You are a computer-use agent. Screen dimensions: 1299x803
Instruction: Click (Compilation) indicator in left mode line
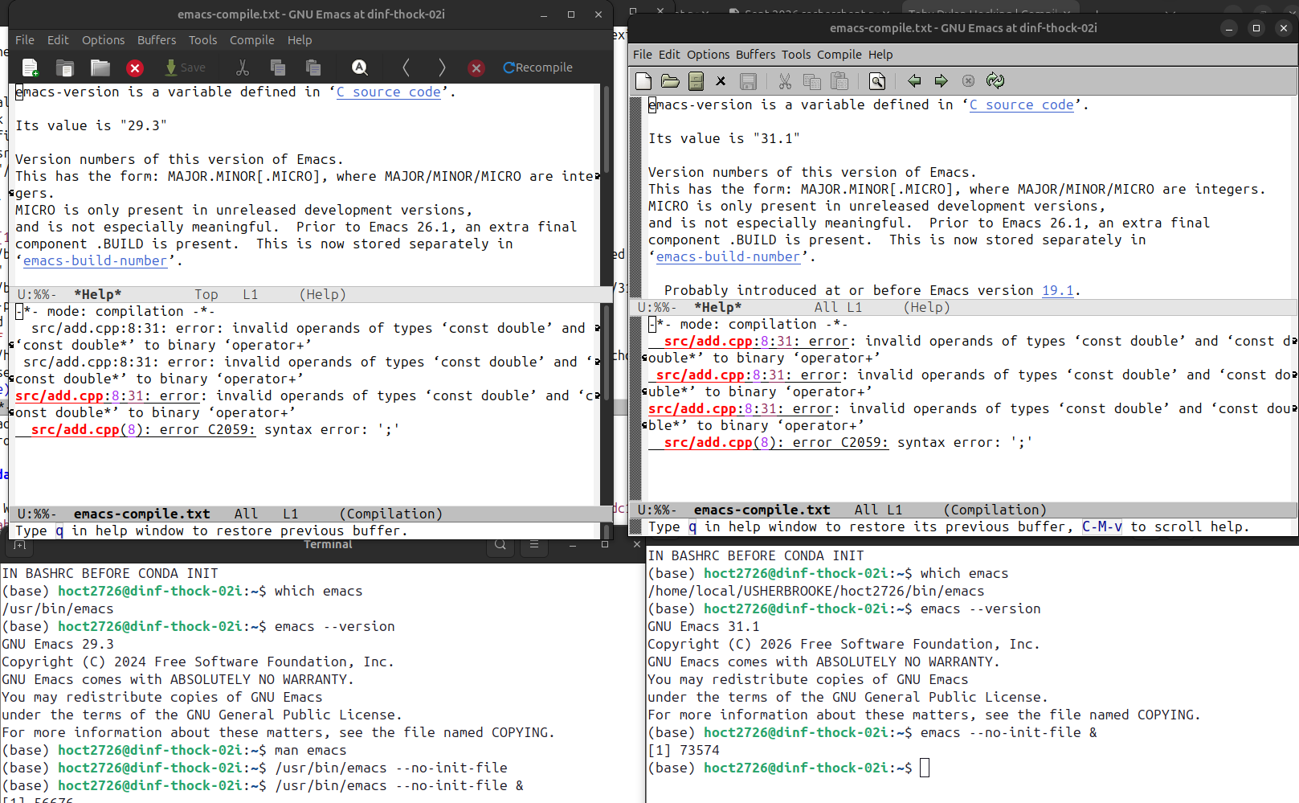[x=391, y=514]
